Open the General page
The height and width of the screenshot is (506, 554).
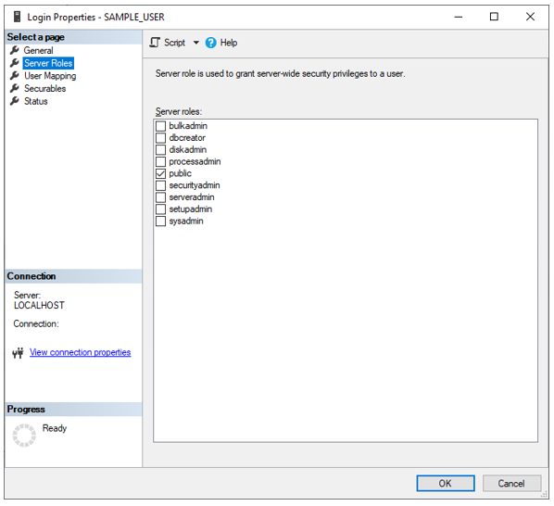coord(39,51)
